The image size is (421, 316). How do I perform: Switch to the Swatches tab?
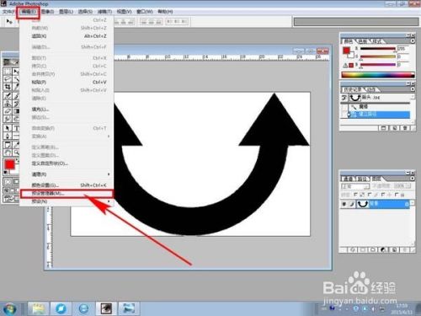(x=362, y=41)
